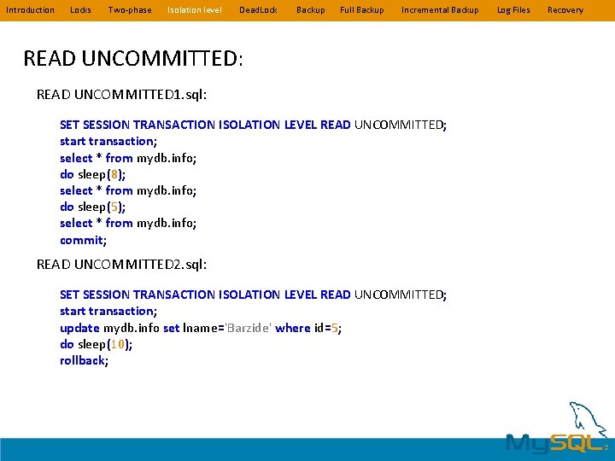Click the 'commit;' statement
615x461 pixels.
pos(83,240)
